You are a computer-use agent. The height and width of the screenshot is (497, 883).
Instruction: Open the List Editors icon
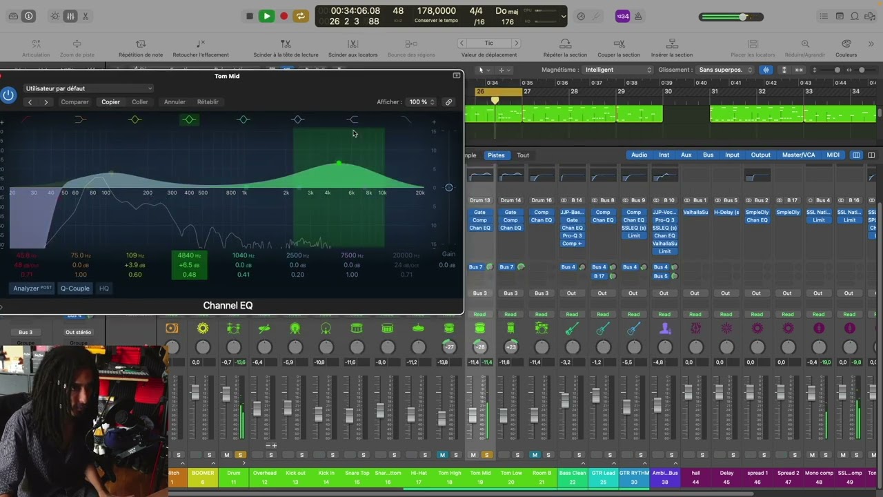[x=824, y=16]
